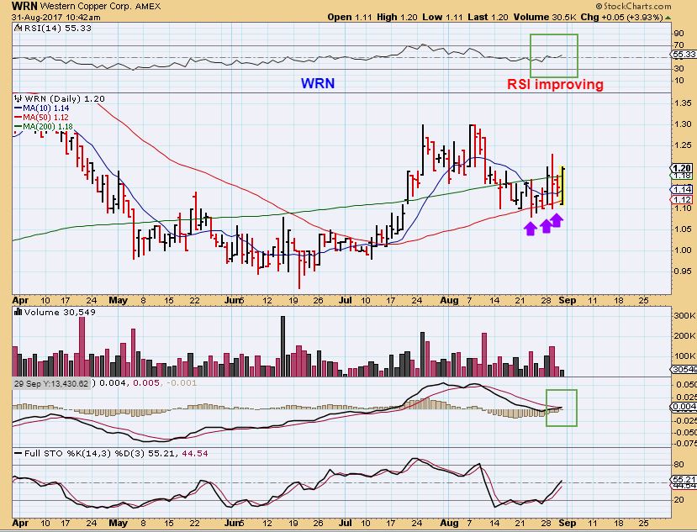697x532 pixels.
Task: Click the Volume 30.5K header value
Action: tap(545, 18)
